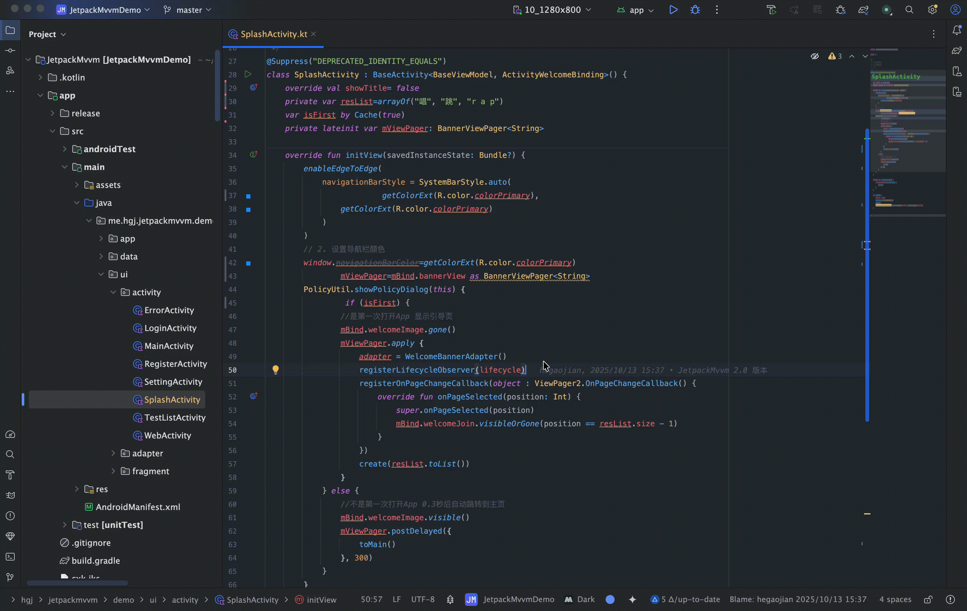The image size is (967, 611).
Task: Select the SplashActivity.kt editor tab
Action: pos(273,34)
